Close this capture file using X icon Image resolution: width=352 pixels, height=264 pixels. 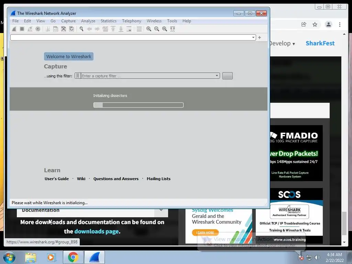click(64, 29)
